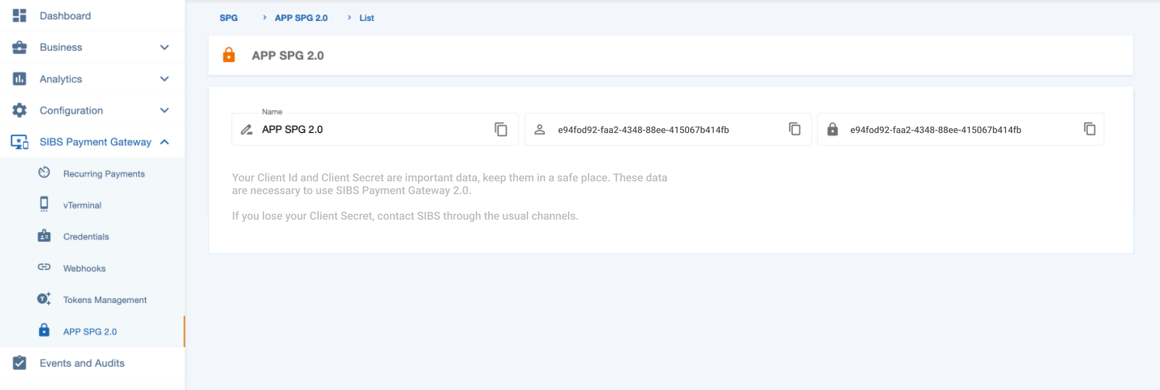Copy the Client Id value

pyautogui.click(x=794, y=129)
